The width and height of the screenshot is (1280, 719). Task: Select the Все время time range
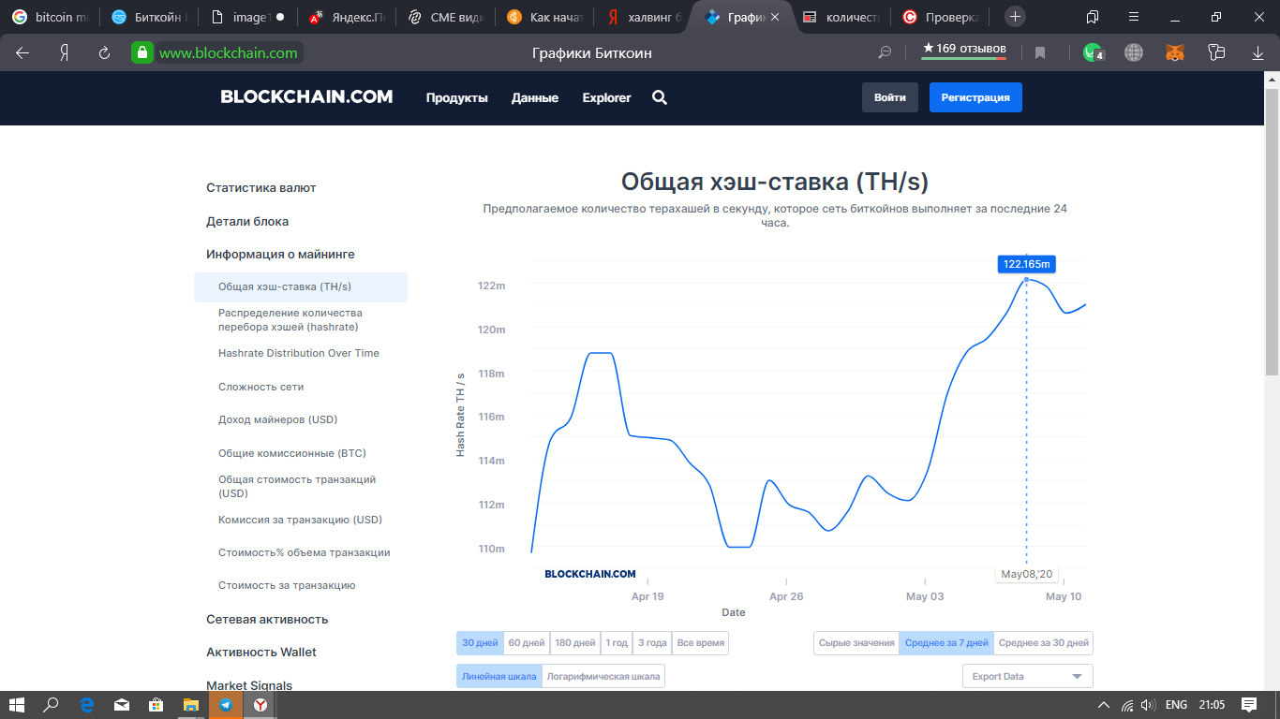(x=700, y=643)
